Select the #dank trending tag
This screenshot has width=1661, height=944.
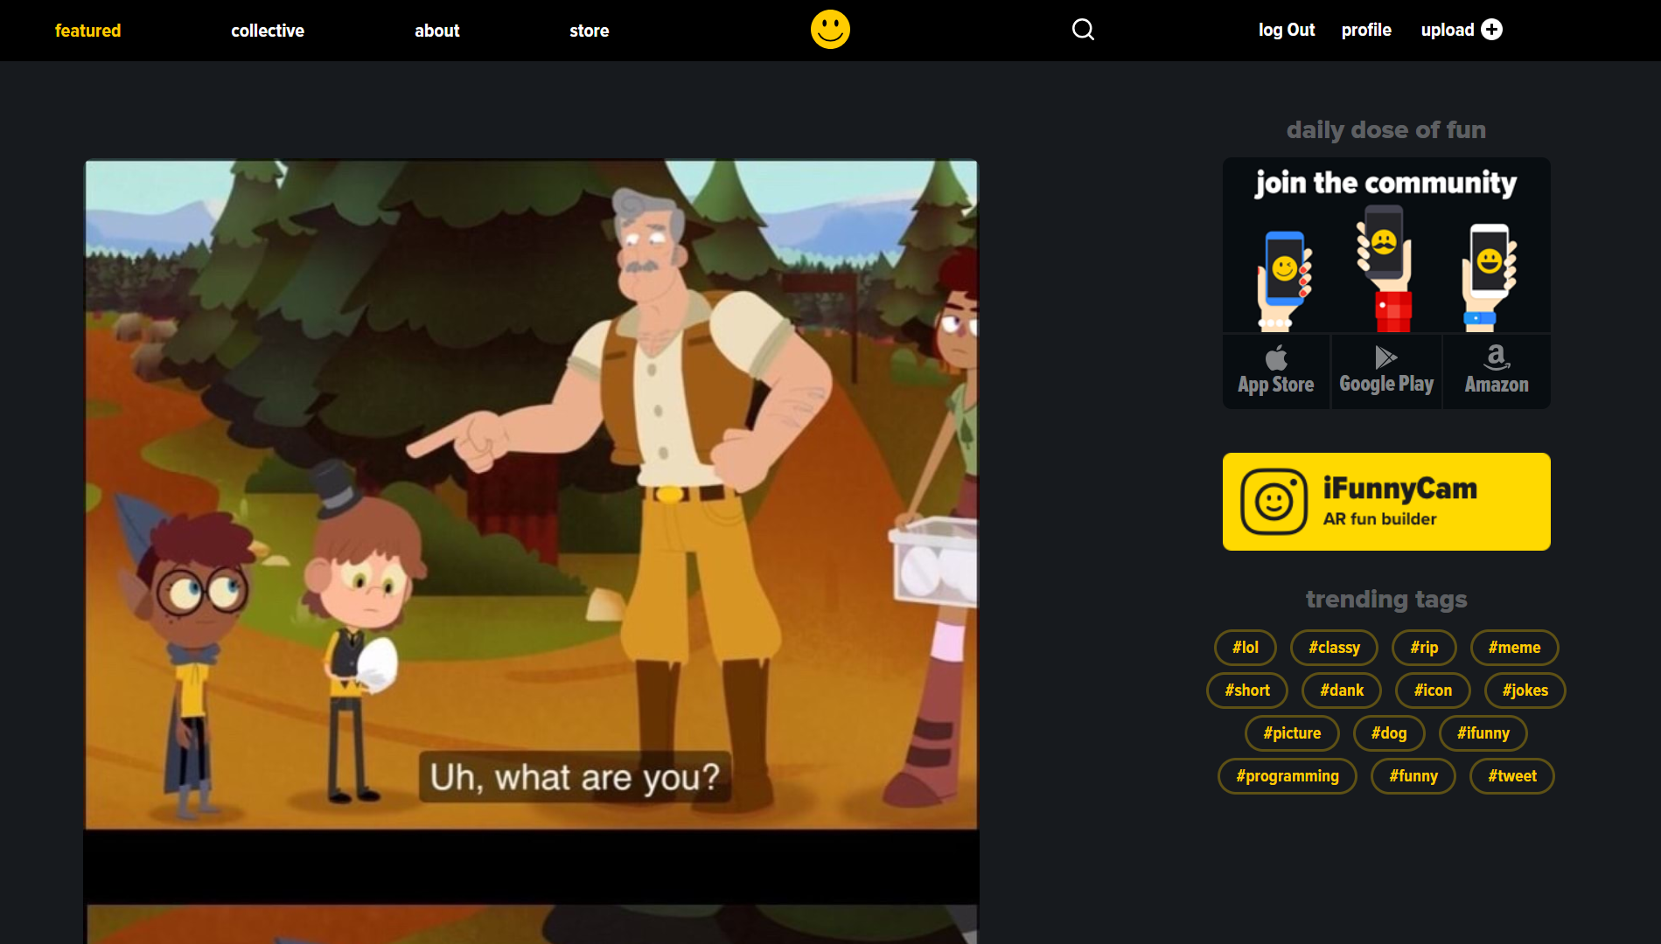coord(1342,691)
